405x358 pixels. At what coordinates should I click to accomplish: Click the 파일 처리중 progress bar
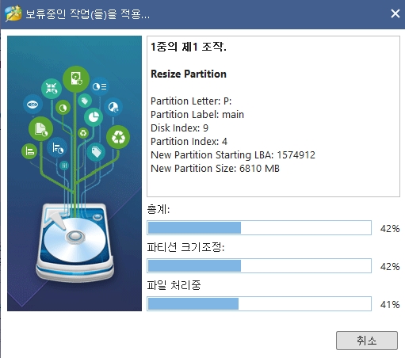[x=259, y=303]
